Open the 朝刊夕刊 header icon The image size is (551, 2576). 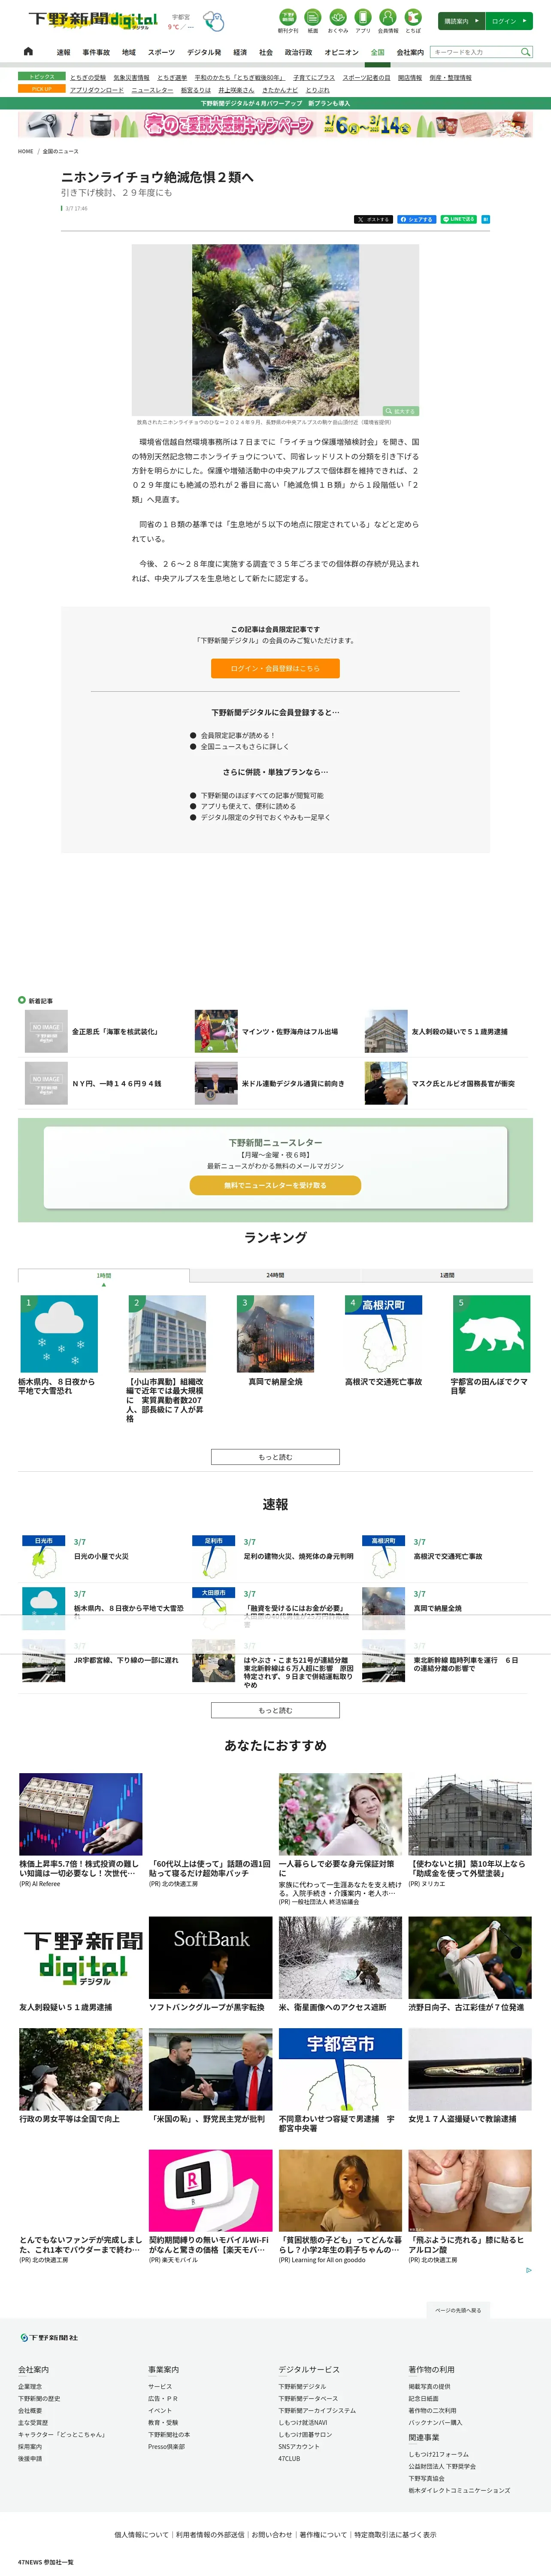click(288, 21)
